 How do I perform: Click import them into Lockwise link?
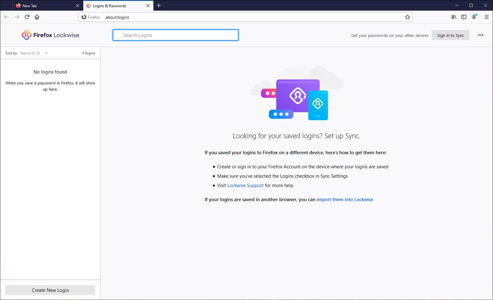345,200
